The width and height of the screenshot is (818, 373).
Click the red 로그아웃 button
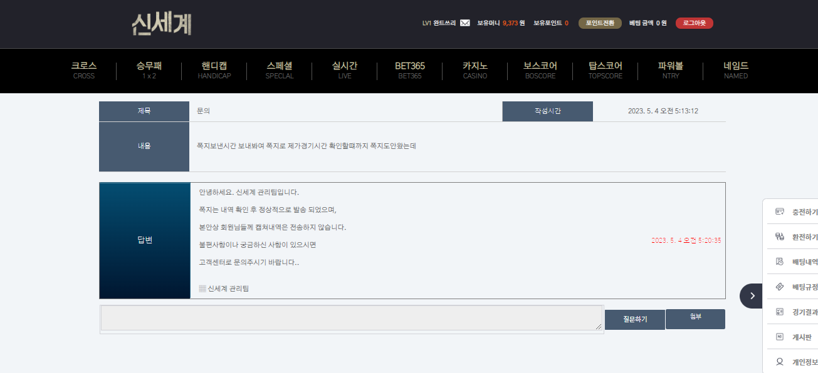click(694, 23)
